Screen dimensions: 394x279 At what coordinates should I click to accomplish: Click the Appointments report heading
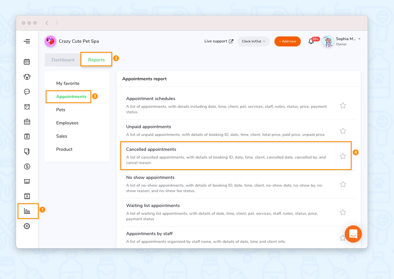[145, 79]
